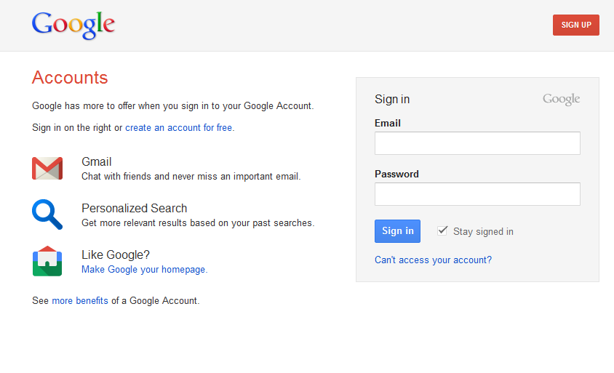
Task: Follow the more benefits link
Action: click(80, 300)
